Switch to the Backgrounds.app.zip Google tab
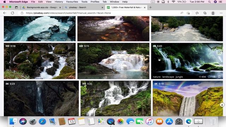This screenshot has width=226, height=127. [42, 7]
